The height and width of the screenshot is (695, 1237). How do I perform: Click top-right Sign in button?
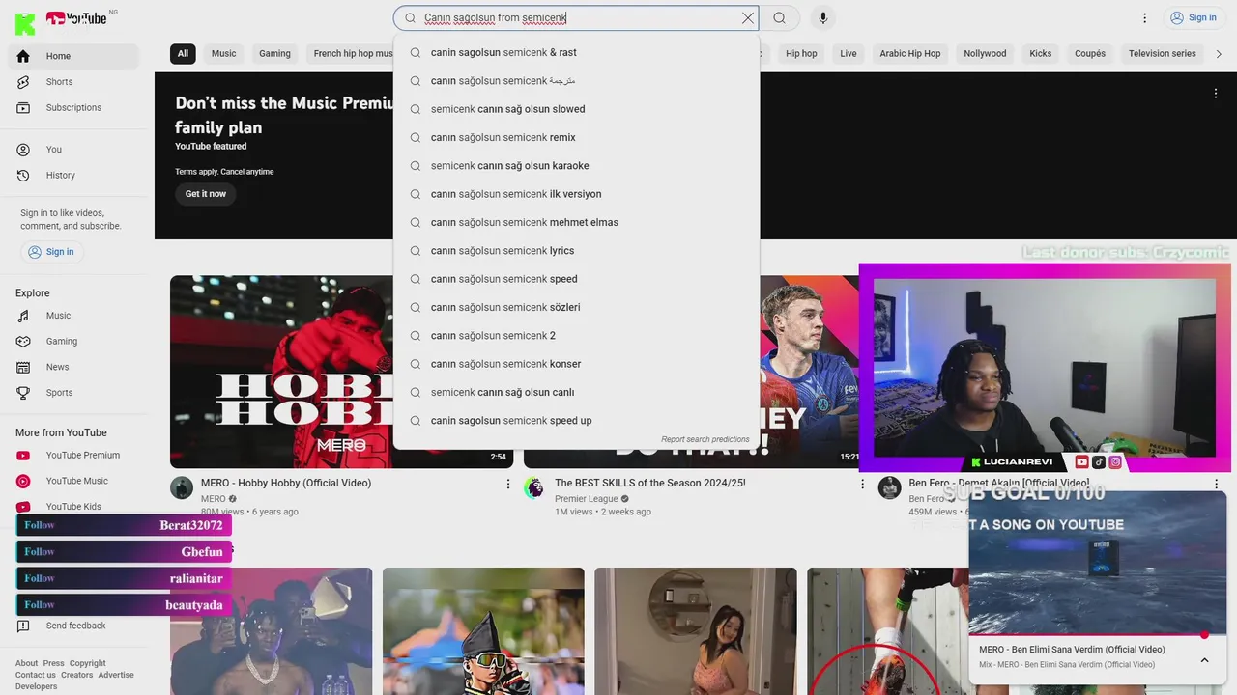click(1193, 17)
